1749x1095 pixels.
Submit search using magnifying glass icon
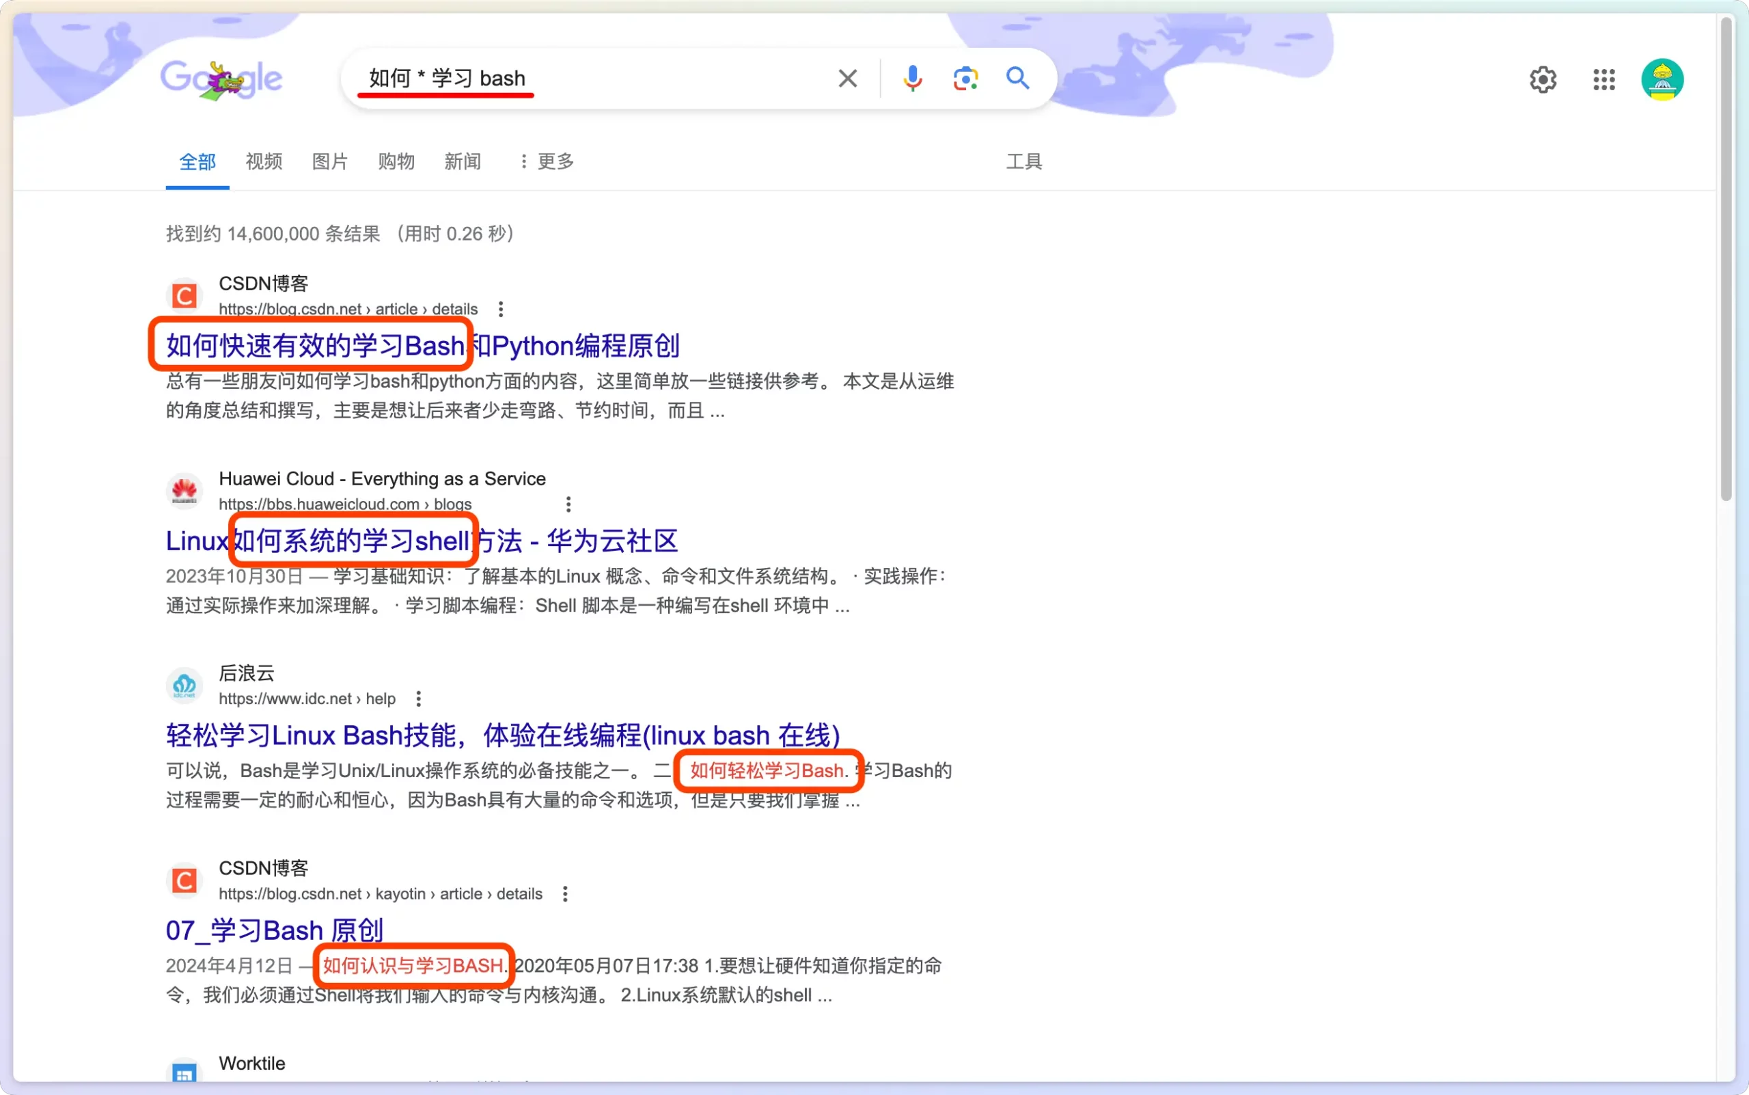coord(1018,77)
